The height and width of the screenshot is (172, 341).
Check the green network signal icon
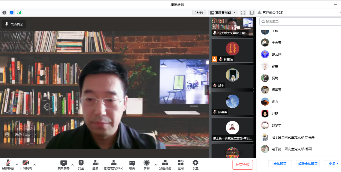[19, 13]
